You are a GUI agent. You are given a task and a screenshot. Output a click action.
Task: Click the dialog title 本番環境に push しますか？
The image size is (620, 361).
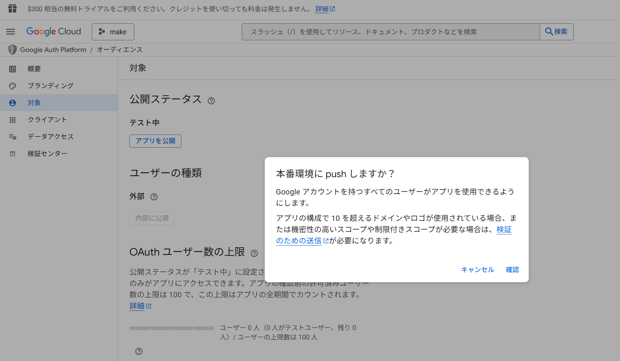335,174
